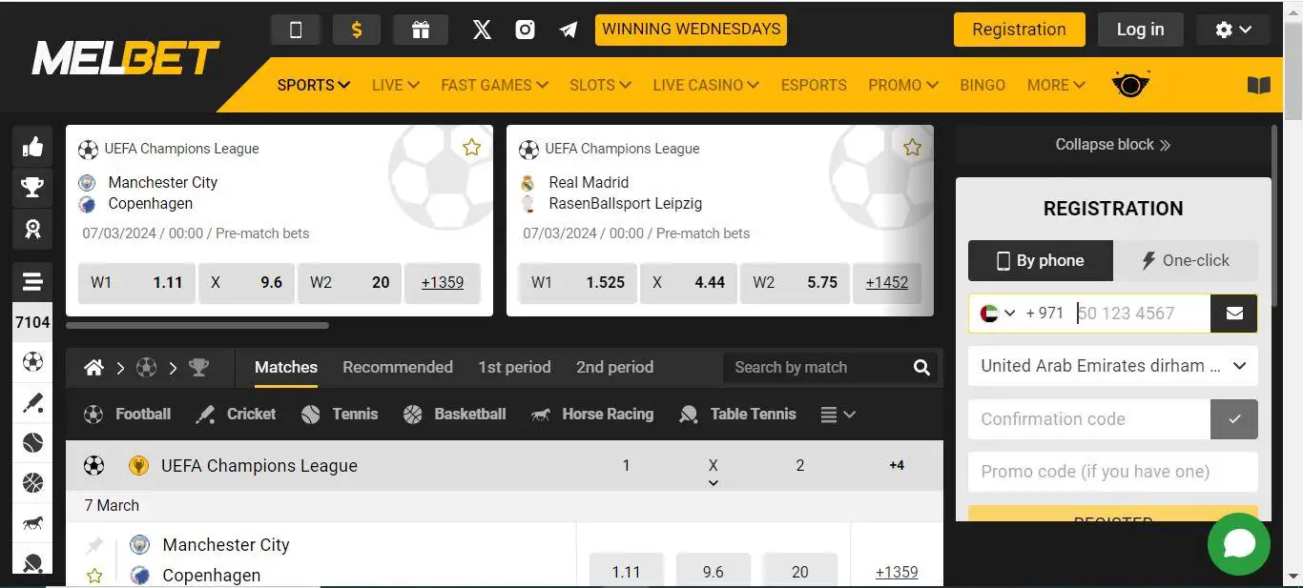
Task: Expand the settings gear dropdown
Action: point(1232,30)
